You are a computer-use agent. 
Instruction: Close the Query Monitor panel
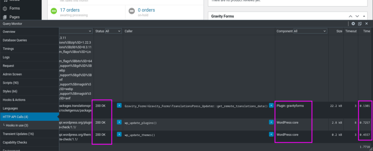click(366, 24)
